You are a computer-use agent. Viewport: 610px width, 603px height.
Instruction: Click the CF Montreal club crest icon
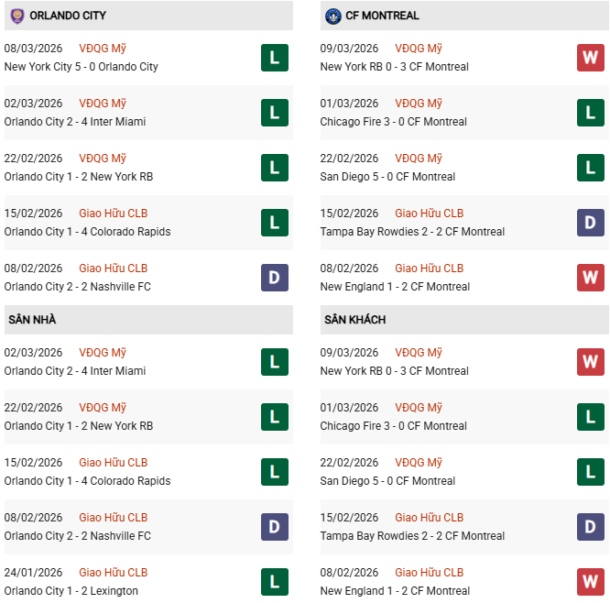tap(332, 16)
